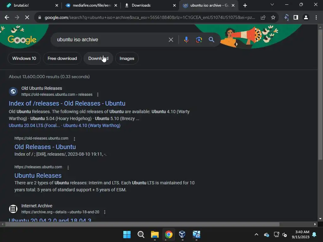Click horizontal scrollbar right arrow
Screen dimensions: 323x242
coord(315,224)
